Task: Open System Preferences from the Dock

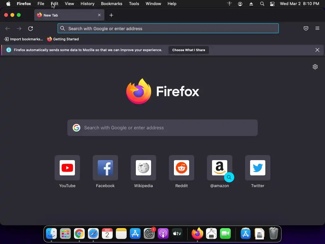Action: pos(149,234)
